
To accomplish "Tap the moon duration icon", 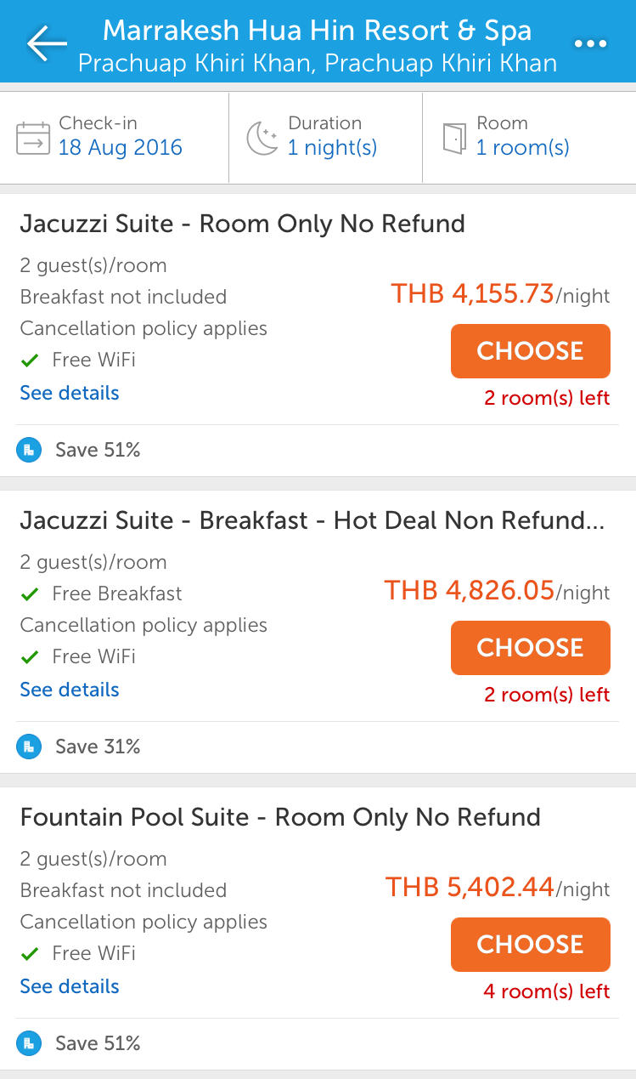I will click(262, 138).
